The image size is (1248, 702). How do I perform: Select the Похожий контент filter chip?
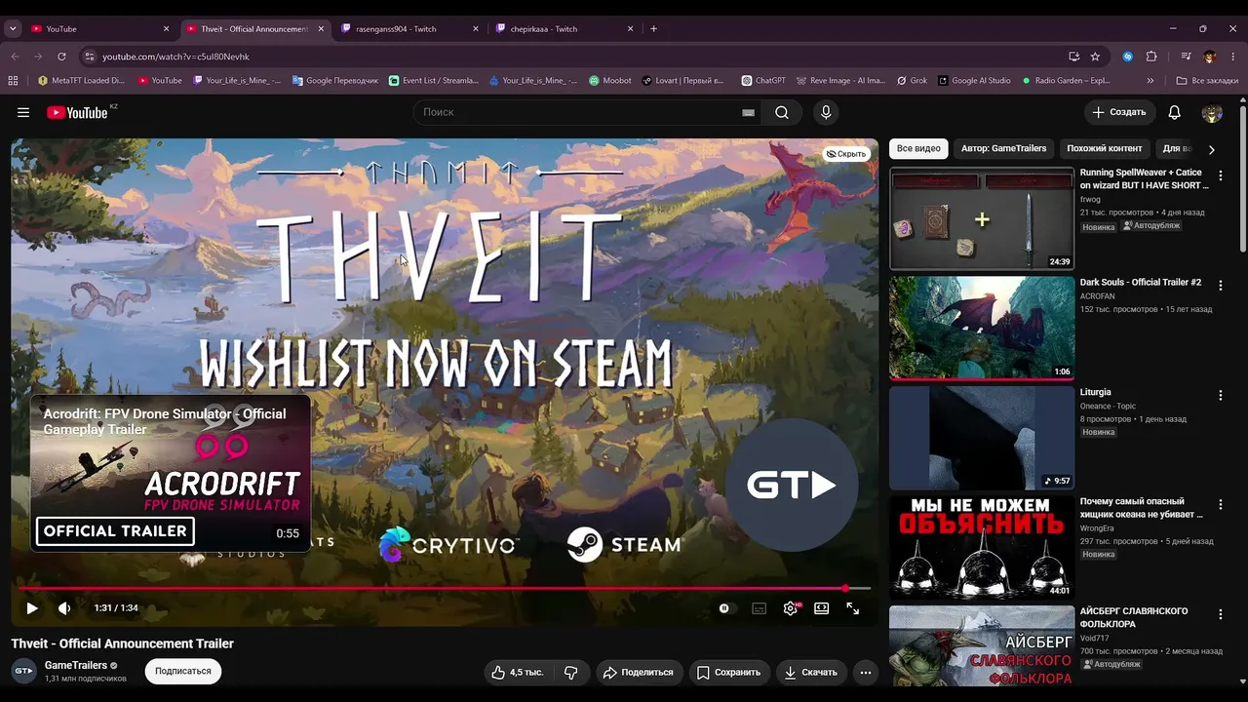point(1104,148)
